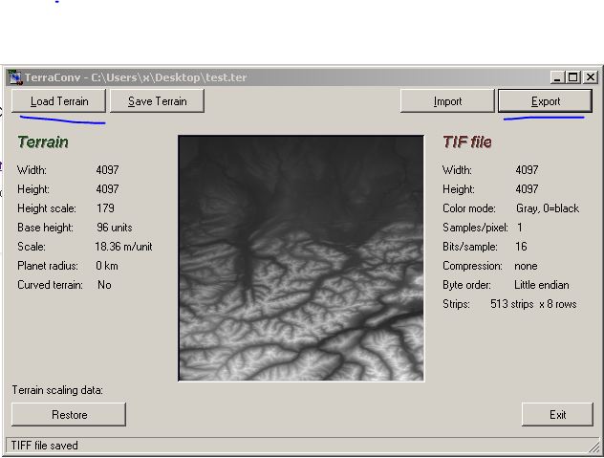The height and width of the screenshot is (458, 604).
Task: Click the Base height value '96 units'
Action: (x=115, y=228)
